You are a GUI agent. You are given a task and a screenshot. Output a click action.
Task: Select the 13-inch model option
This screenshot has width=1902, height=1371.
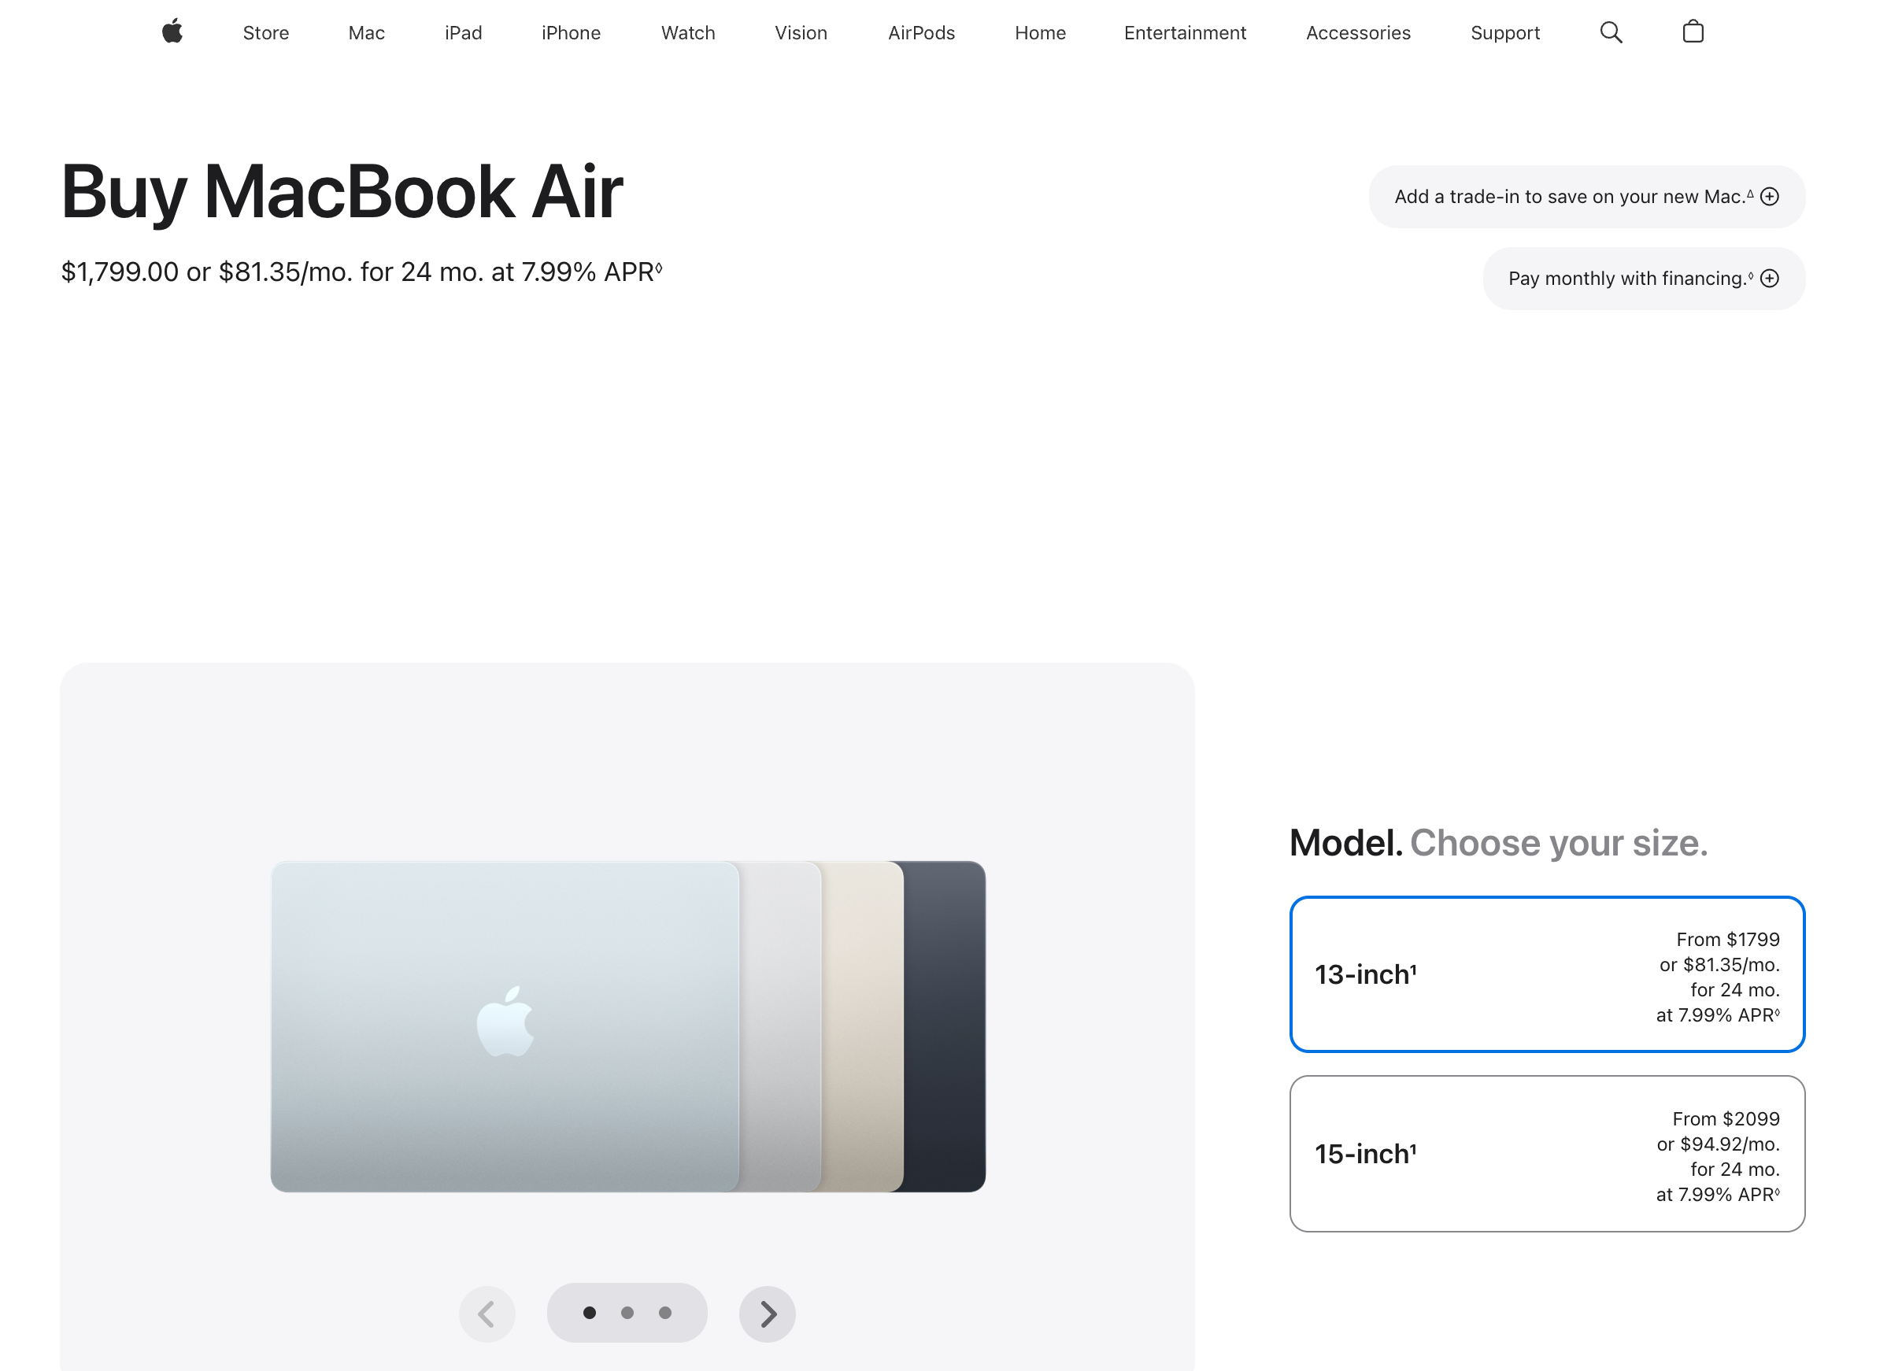pos(1547,974)
